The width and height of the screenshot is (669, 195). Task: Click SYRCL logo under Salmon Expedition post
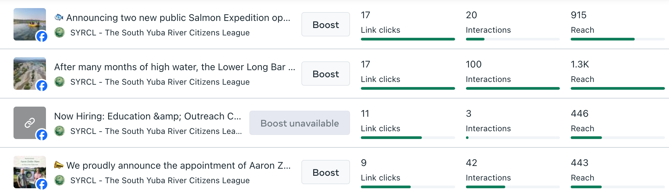59,33
